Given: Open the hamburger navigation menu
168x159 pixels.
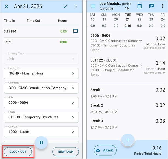Looking at the screenshot, I should 93,6.
